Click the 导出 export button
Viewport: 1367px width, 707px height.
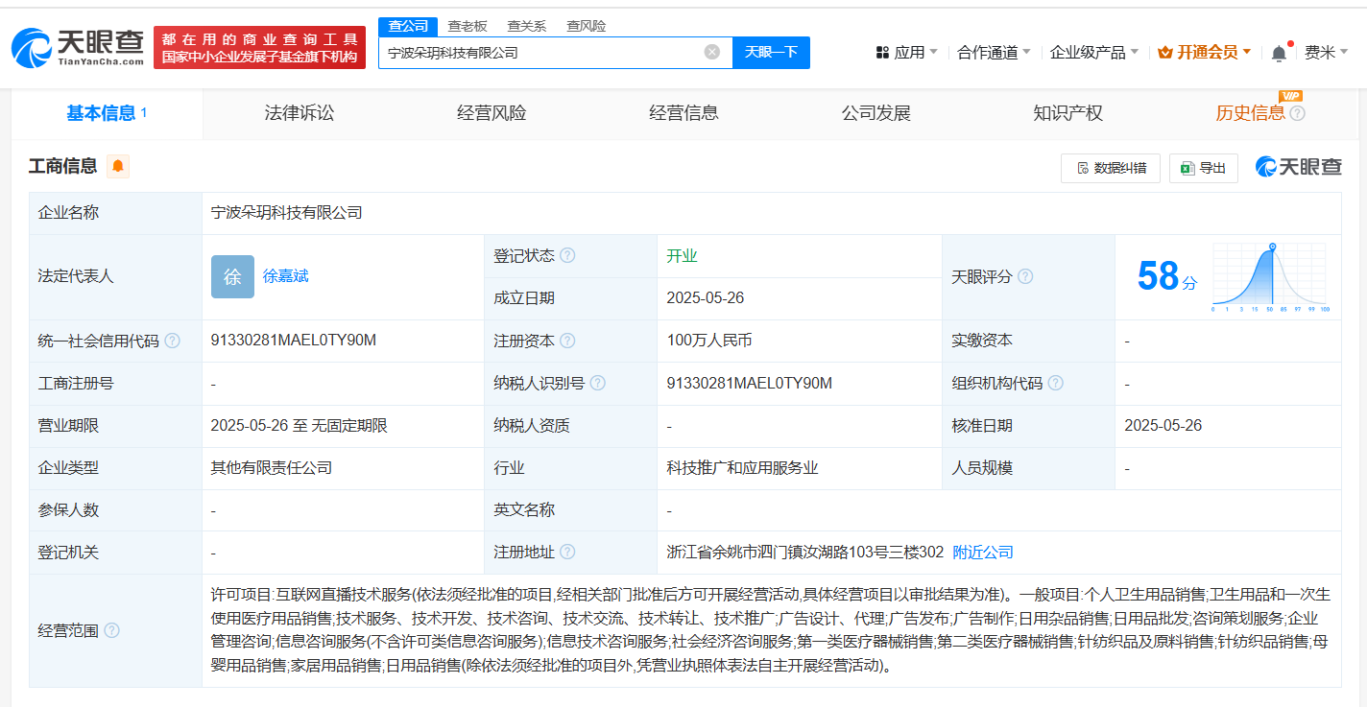pyautogui.click(x=1204, y=168)
